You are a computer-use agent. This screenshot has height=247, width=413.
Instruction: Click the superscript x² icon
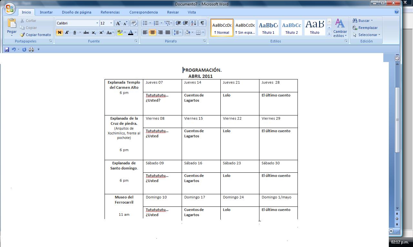101,32
